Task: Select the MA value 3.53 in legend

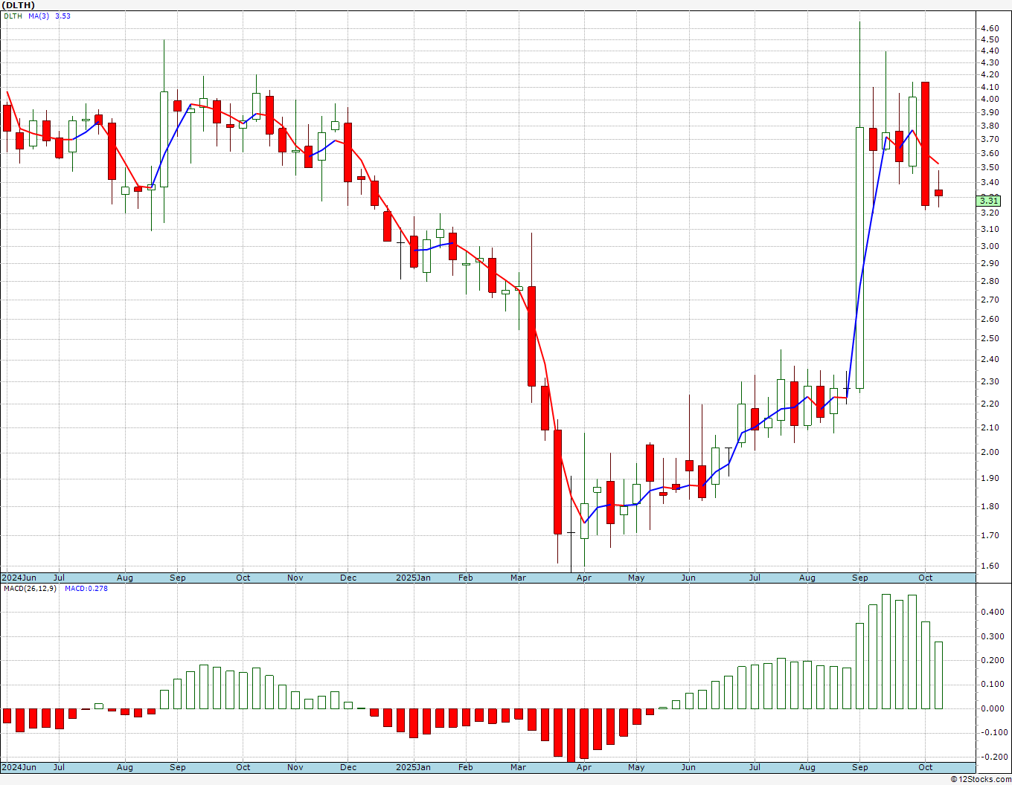Action: point(63,16)
